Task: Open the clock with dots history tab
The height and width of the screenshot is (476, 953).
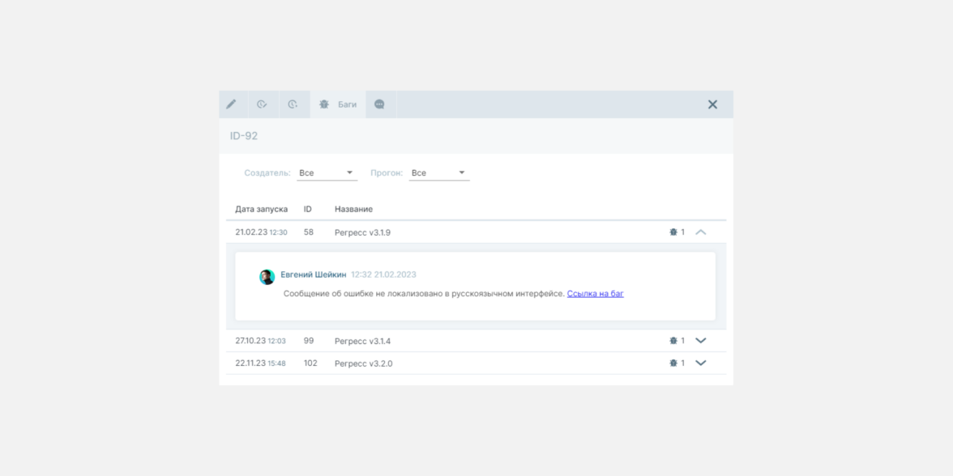Action: [x=293, y=104]
